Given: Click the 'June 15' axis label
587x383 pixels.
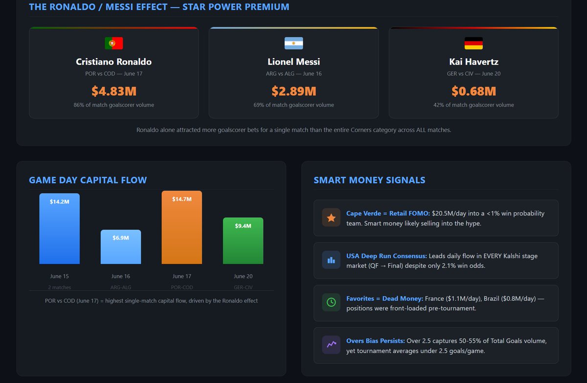Looking at the screenshot, I should 59,276.
